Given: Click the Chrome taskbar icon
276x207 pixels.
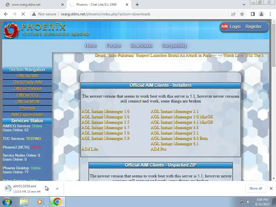Looking at the screenshot, I should pyautogui.click(x=57, y=202).
